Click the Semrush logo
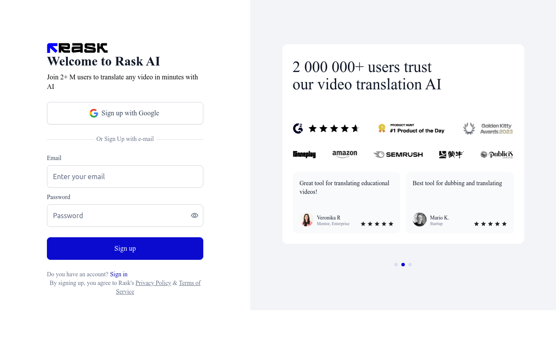The image size is (556, 347). click(398, 154)
